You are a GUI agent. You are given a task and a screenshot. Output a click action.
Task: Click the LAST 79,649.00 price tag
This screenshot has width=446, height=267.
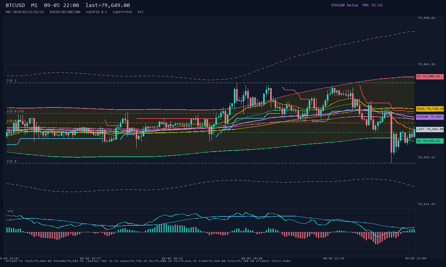[x=430, y=129]
